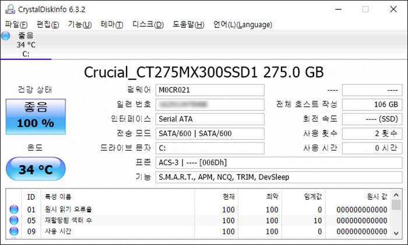Viewport: 408px width, 245px height.
Task: Click the interface field Serial ATA
Action: (210, 119)
